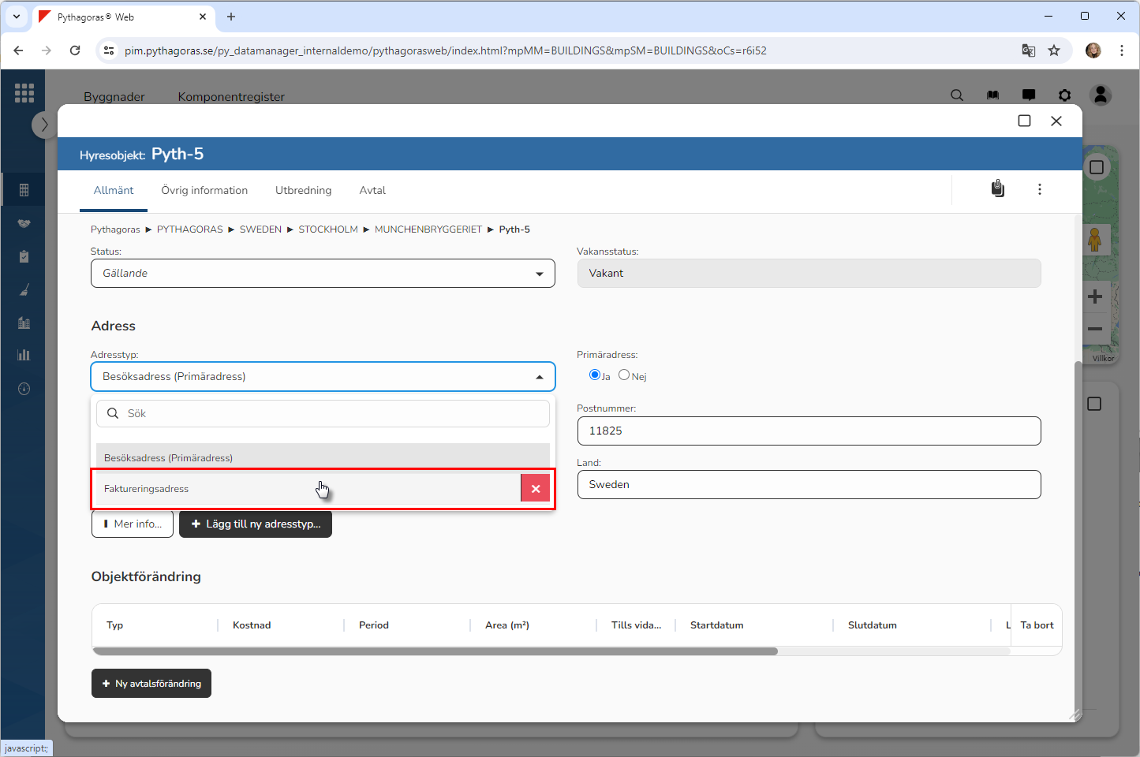Open the clipboard attachment icon in dialog
This screenshot has width=1140, height=757.
coord(998,189)
